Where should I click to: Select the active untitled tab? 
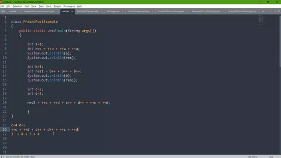[x=65, y=11]
